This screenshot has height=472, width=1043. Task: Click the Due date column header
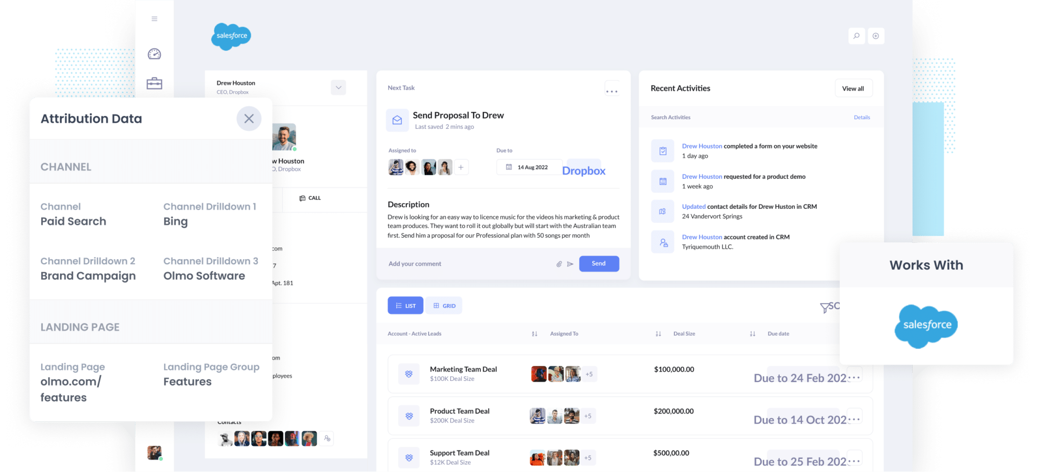[x=778, y=334]
